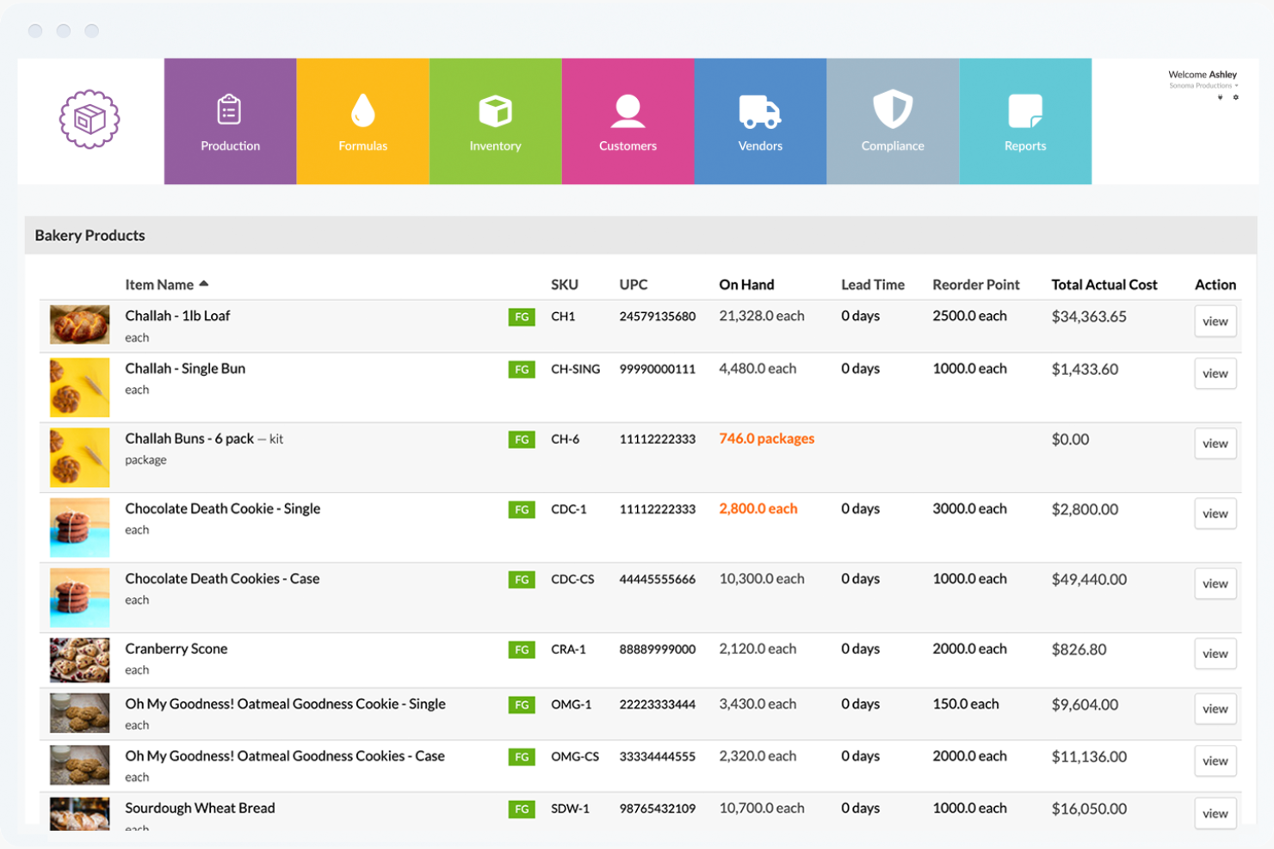Image resolution: width=1274 pixels, height=849 pixels.
Task: Select the $49,440.00 total cost value
Action: pos(1089,580)
